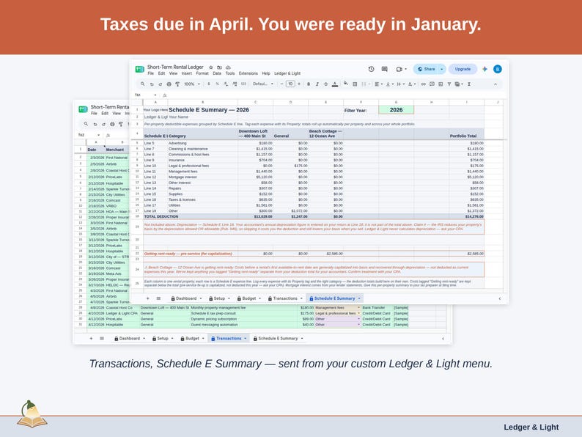Click the Upgrade button
582x437 pixels.
(463, 69)
